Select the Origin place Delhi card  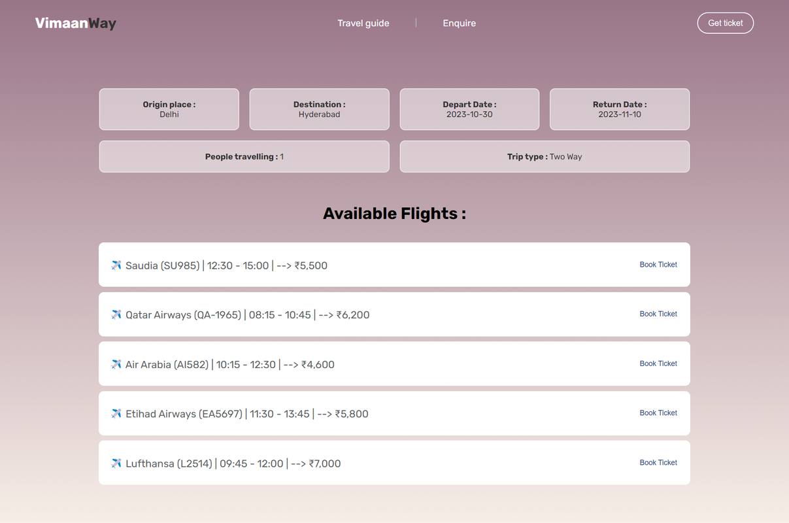pos(169,109)
